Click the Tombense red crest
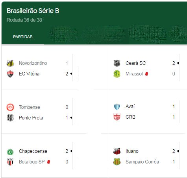Screen dimensions: 187x178 [x=10, y=107]
